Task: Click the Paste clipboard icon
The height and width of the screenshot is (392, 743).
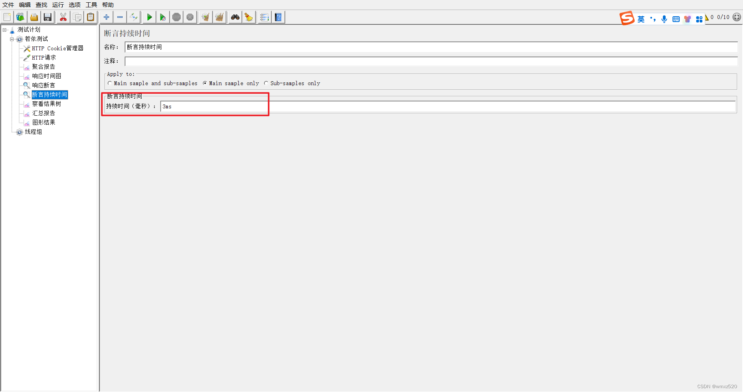Action: pyautogui.click(x=91, y=17)
